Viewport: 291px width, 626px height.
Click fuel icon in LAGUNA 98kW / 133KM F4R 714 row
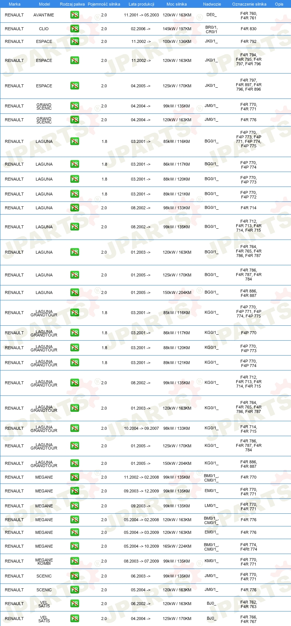coord(74,208)
